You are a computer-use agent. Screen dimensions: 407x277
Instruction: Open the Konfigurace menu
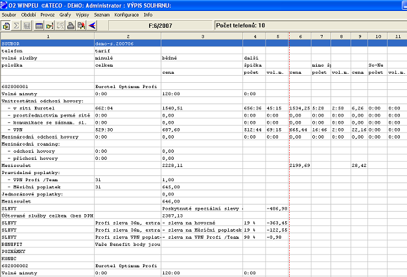126,15
